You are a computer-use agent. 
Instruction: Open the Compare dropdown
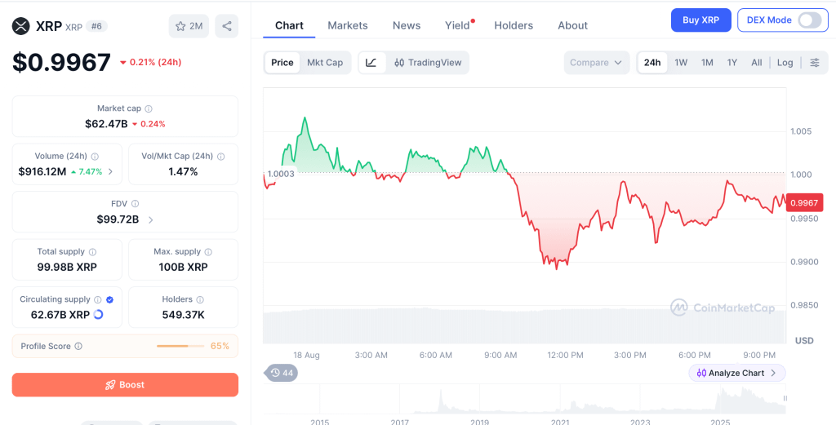click(596, 63)
